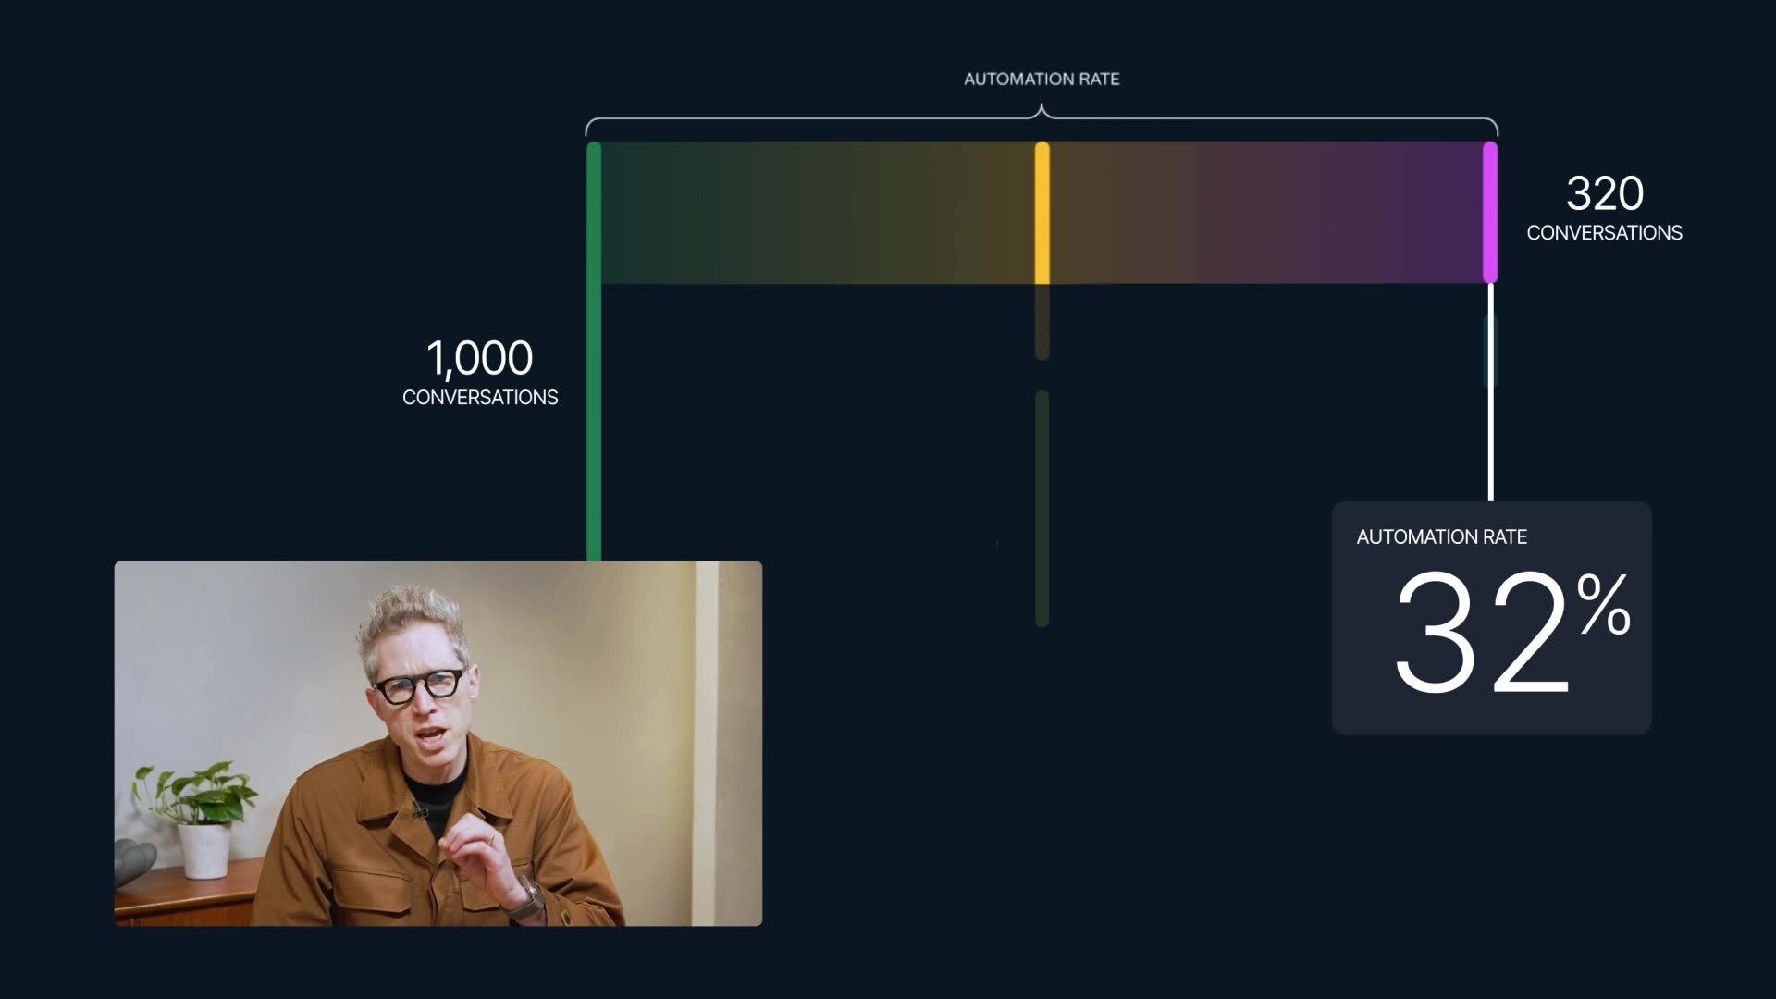
Task: Select the yellow vertical marker
Action: pos(1042,213)
